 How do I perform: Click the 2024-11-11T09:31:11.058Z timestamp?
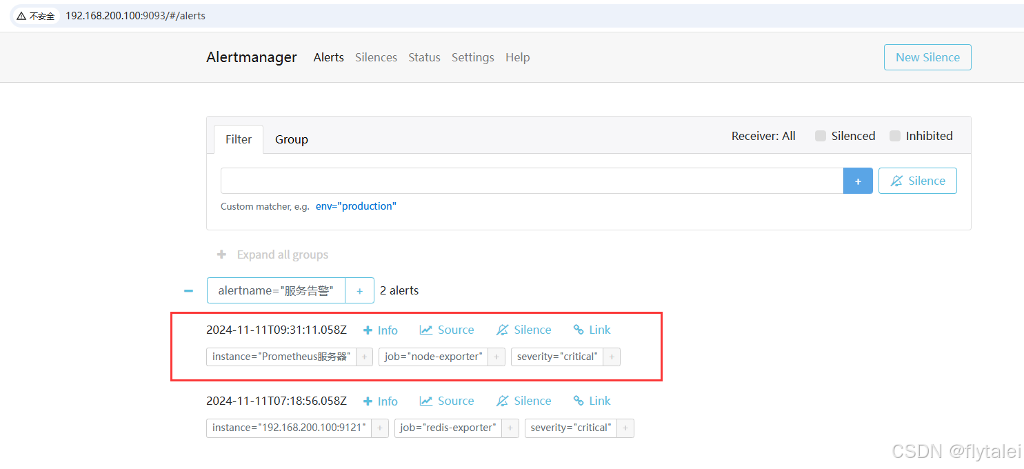click(277, 330)
